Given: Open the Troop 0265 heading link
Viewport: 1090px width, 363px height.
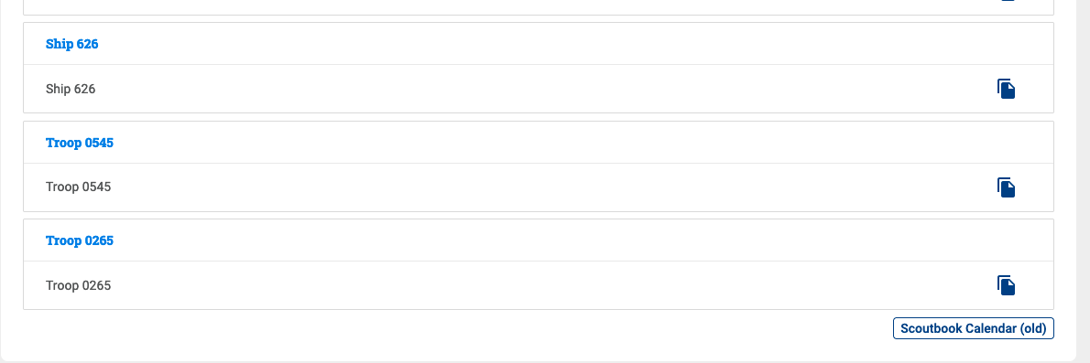Looking at the screenshot, I should click(80, 240).
